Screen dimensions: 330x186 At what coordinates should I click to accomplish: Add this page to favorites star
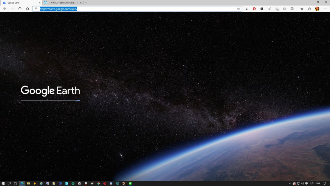238,9
